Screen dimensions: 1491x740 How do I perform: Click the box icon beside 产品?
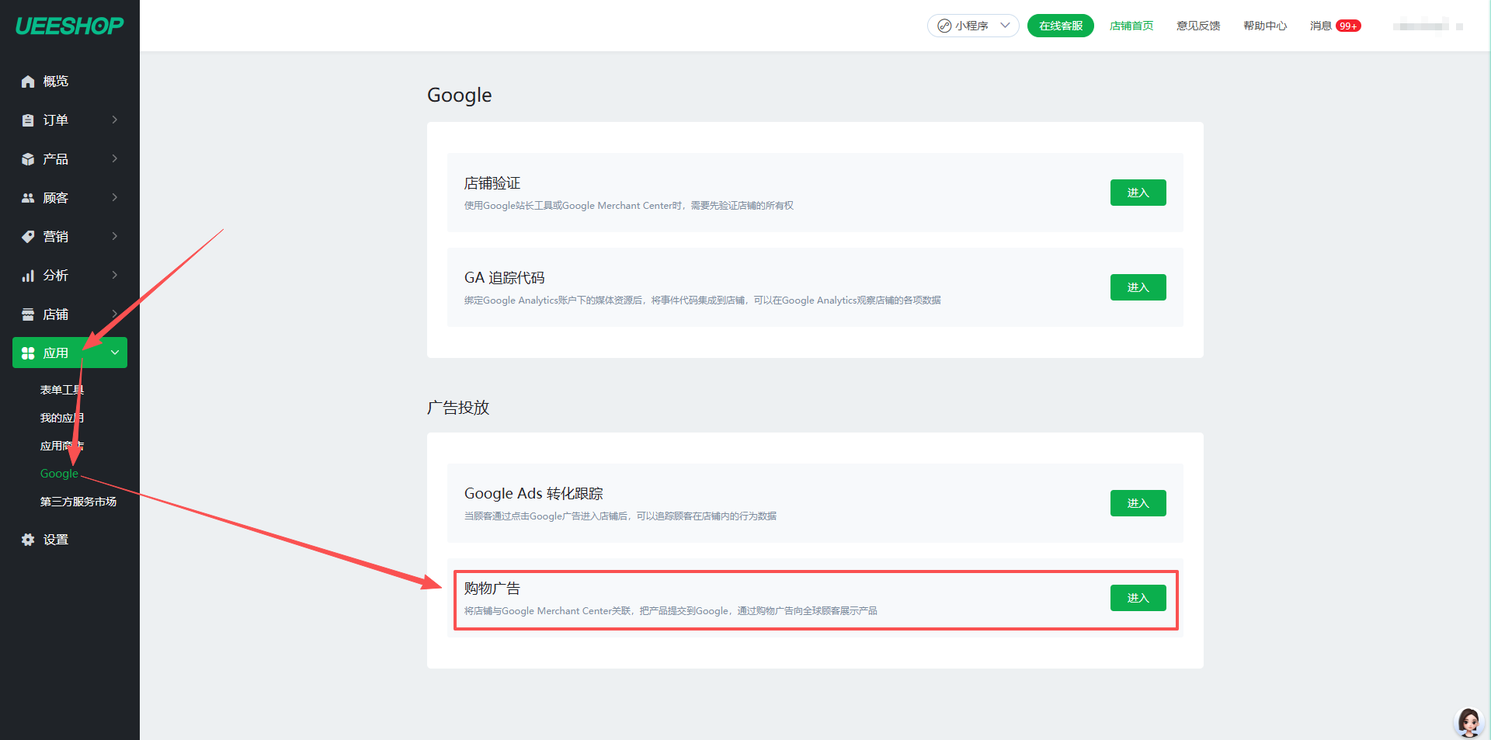pos(28,159)
